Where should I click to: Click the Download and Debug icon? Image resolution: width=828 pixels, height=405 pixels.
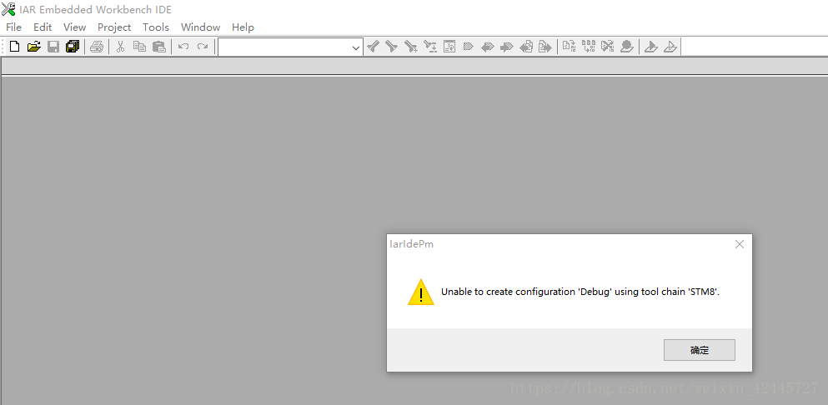651,47
